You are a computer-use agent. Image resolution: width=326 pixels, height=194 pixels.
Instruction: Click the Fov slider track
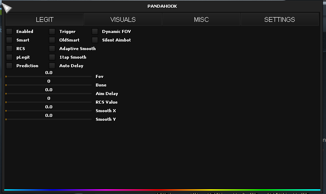coord(49,77)
